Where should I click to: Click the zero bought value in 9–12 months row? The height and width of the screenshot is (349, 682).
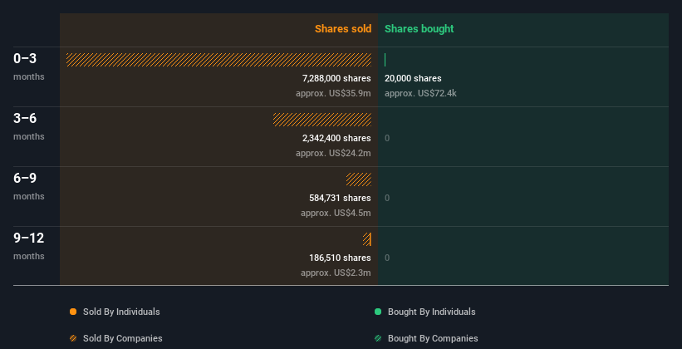click(387, 258)
